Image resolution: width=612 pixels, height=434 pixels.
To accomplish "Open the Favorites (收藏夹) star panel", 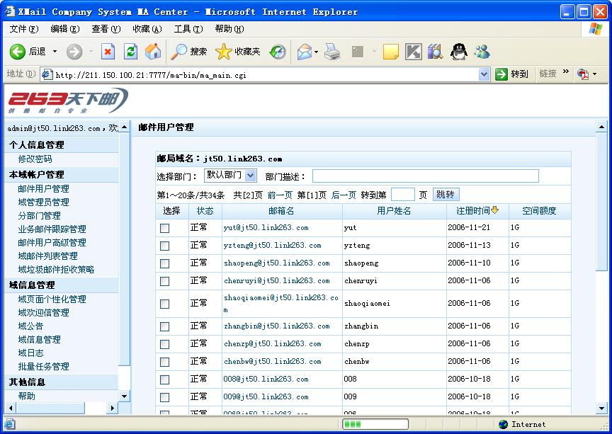I will (223, 52).
